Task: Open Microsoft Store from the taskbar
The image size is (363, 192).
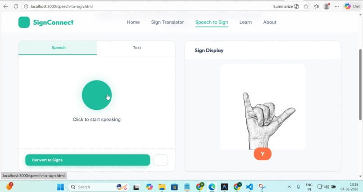Action: point(174,187)
